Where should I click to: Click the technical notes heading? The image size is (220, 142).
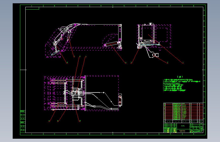tap(180, 77)
